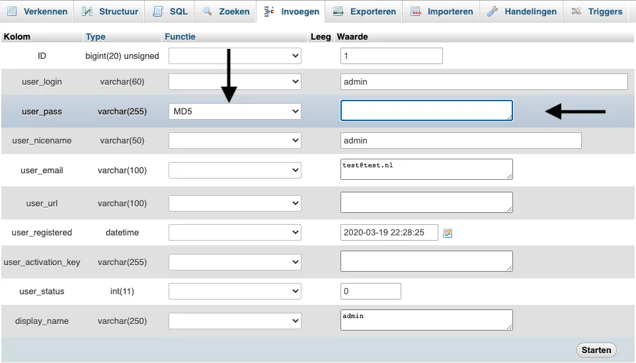Switch to the Triggers tab
This screenshot has height=363, width=636.
[598, 11]
